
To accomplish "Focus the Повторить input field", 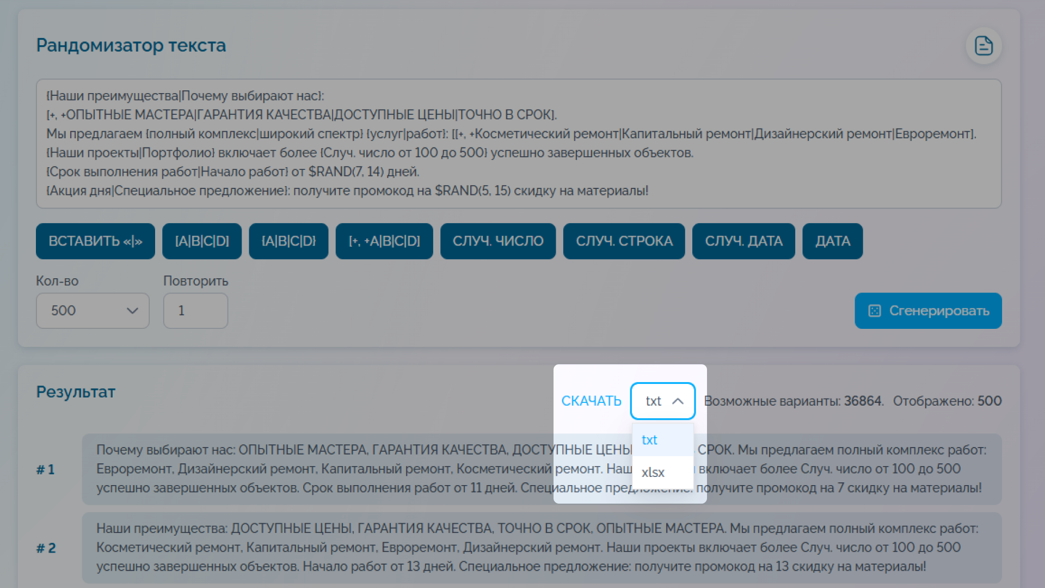I will [x=195, y=311].
